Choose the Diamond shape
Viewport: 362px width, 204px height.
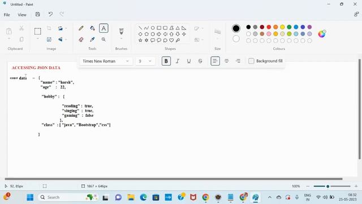[140, 34]
